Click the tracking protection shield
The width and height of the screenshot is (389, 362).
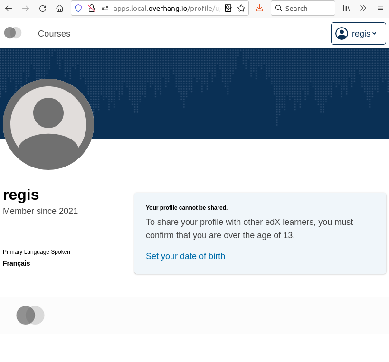[x=78, y=8]
